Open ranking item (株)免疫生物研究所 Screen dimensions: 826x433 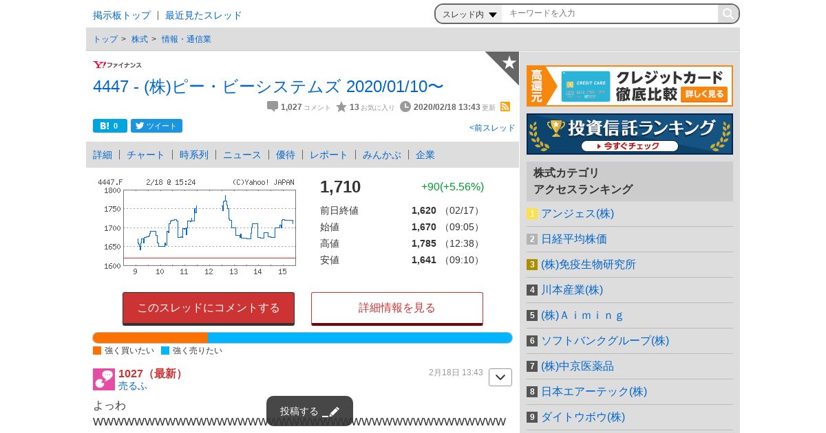589,265
